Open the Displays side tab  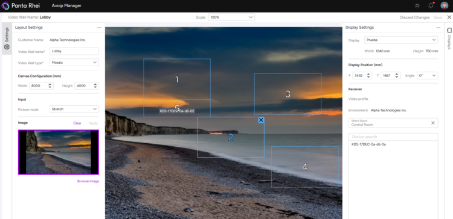449,39
